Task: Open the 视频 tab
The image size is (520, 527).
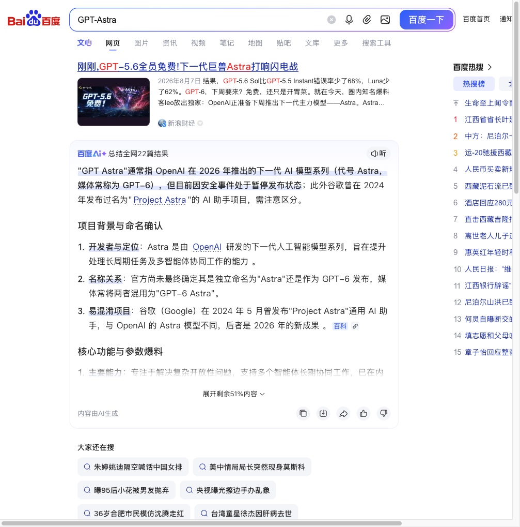Action: point(198,43)
